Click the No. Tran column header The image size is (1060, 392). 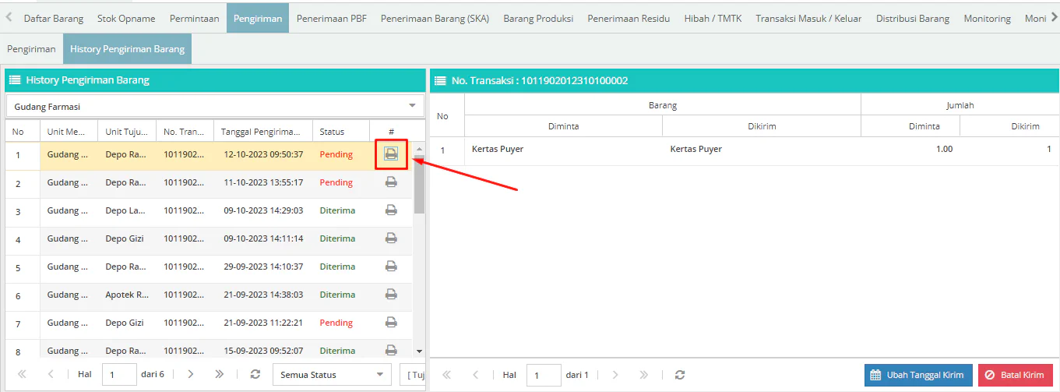click(185, 132)
